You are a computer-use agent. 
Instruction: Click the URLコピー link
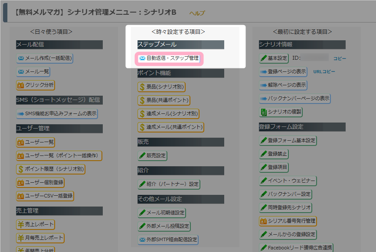[x=324, y=71]
